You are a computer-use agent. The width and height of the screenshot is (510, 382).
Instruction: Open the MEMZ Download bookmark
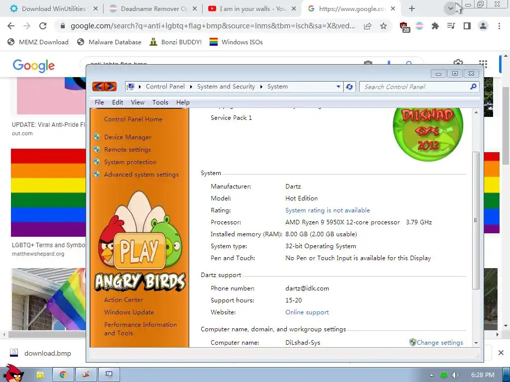tap(38, 42)
